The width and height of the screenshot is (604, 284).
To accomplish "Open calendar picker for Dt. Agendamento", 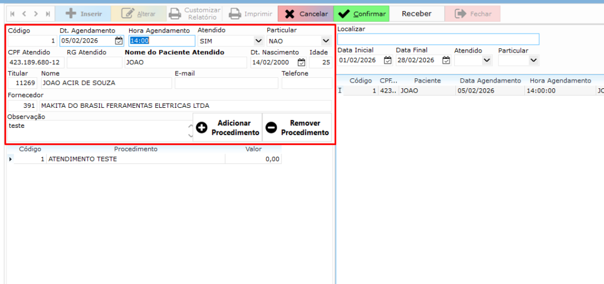I will [x=119, y=41].
